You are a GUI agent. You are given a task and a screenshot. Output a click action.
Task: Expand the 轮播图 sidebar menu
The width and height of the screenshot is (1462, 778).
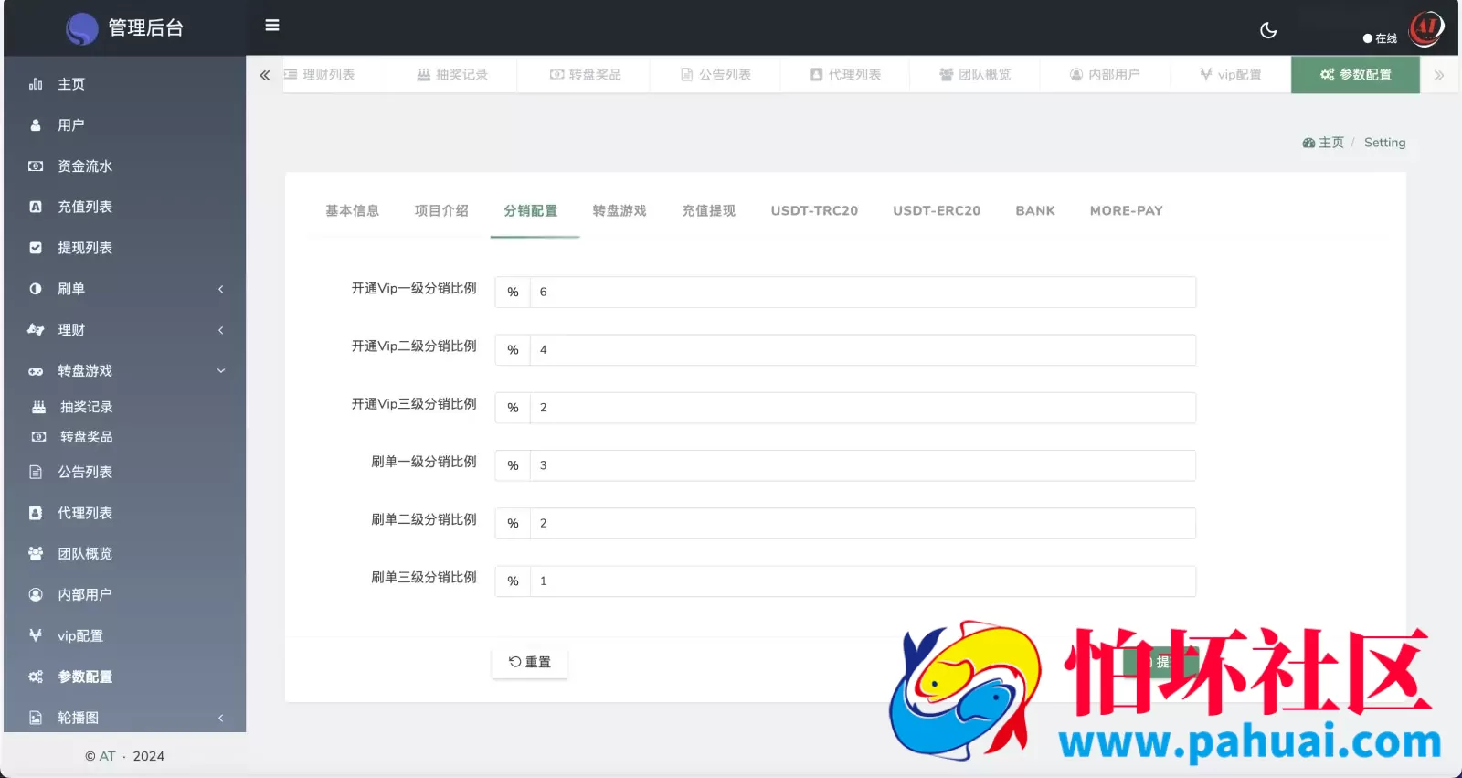coord(125,718)
